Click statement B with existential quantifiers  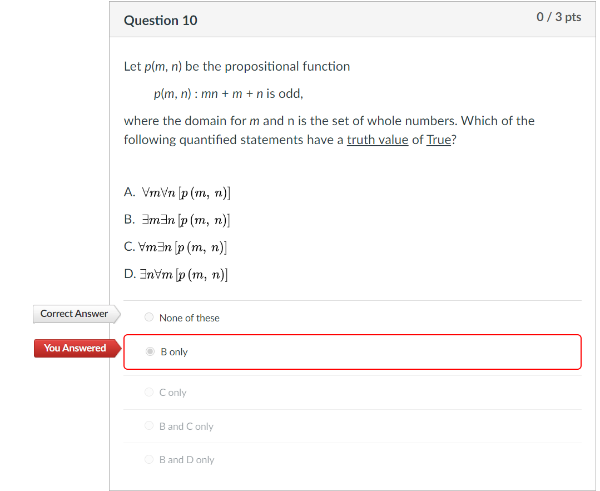(176, 220)
